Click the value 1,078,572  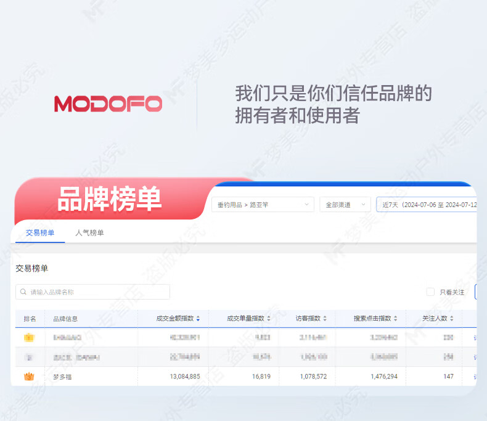coord(313,377)
